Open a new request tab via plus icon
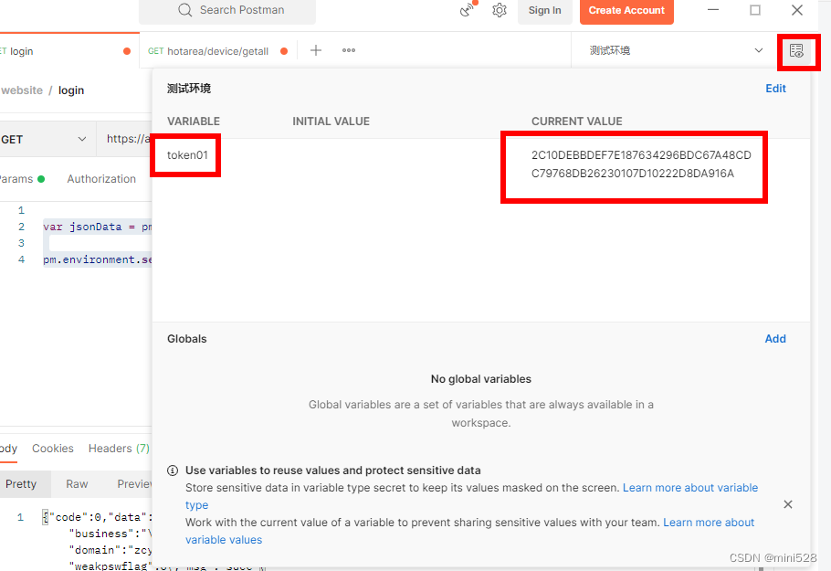The width and height of the screenshot is (831, 571). 315,50
